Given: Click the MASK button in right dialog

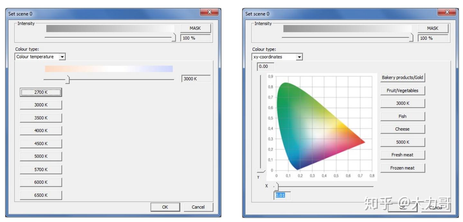Looking at the screenshot, I should (433, 28).
